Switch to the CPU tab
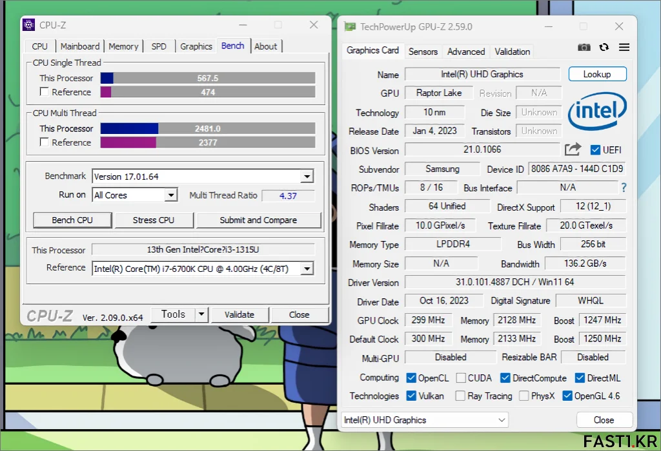 click(39, 46)
